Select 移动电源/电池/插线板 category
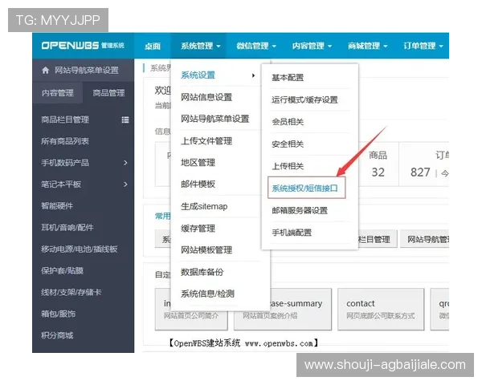Viewport: 482px width, 385px height. [x=79, y=249]
